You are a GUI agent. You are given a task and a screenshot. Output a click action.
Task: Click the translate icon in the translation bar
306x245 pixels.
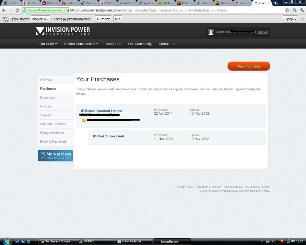pyautogui.click(x=5, y=19)
